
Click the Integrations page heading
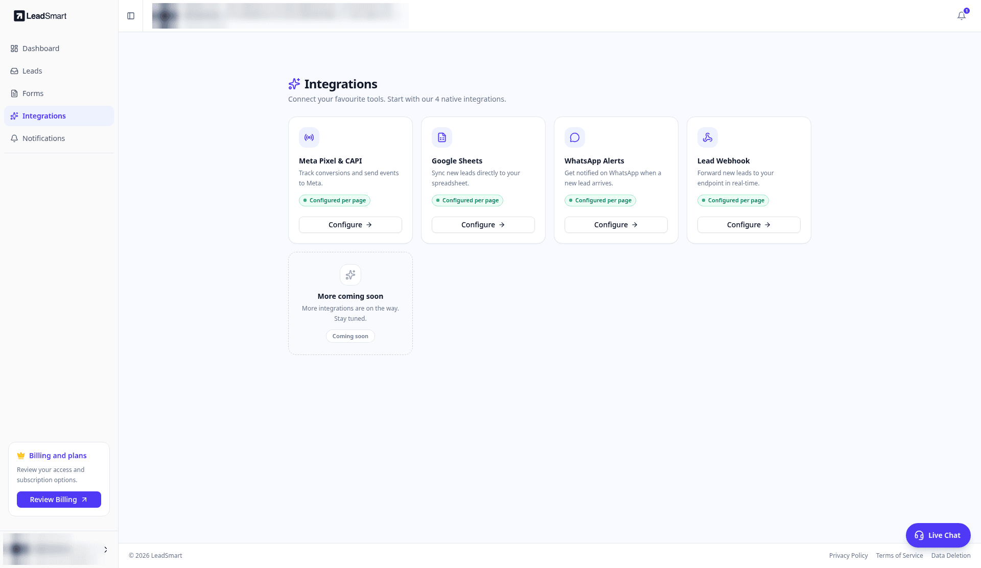pos(341,84)
